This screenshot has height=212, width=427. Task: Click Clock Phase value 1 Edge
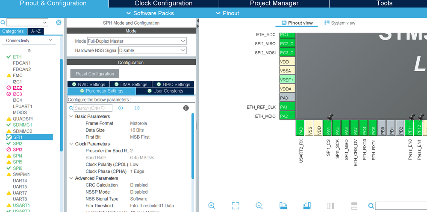click(x=137, y=171)
